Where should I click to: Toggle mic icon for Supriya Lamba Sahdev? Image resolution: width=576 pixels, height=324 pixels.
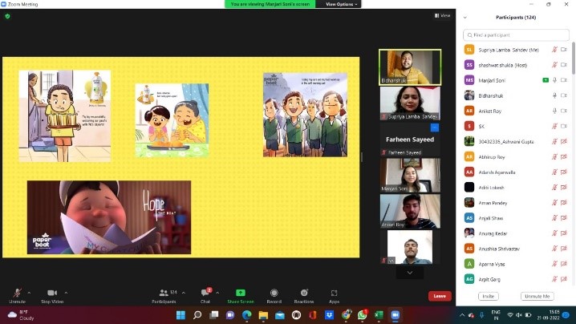point(554,50)
